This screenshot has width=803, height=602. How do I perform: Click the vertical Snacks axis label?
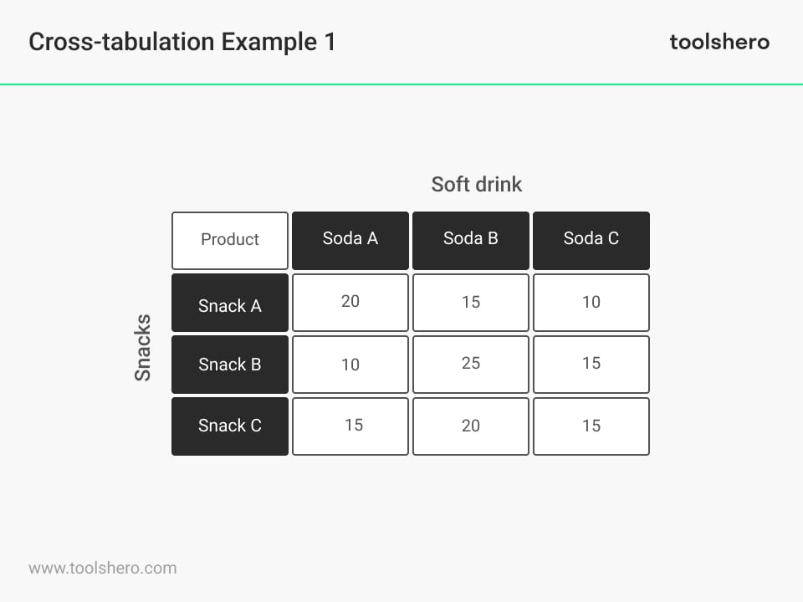pos(143,348)
